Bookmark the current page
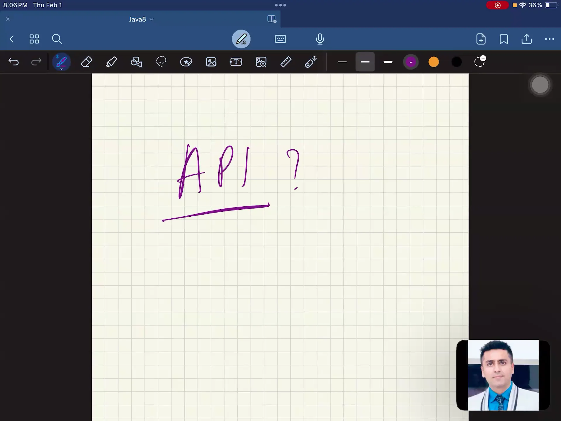Screen dimensions: 561x421 pos(504,39)
